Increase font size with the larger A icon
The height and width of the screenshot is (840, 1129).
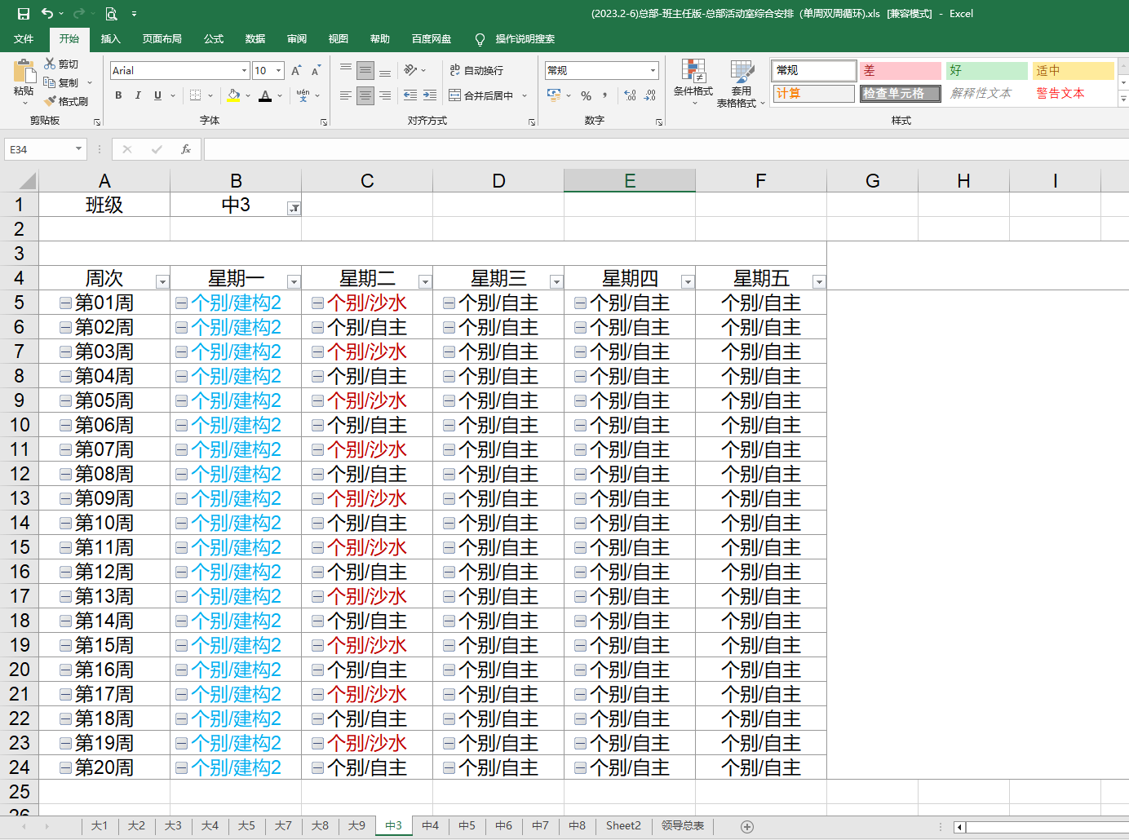pyautogui.click(x=296, y=71)
